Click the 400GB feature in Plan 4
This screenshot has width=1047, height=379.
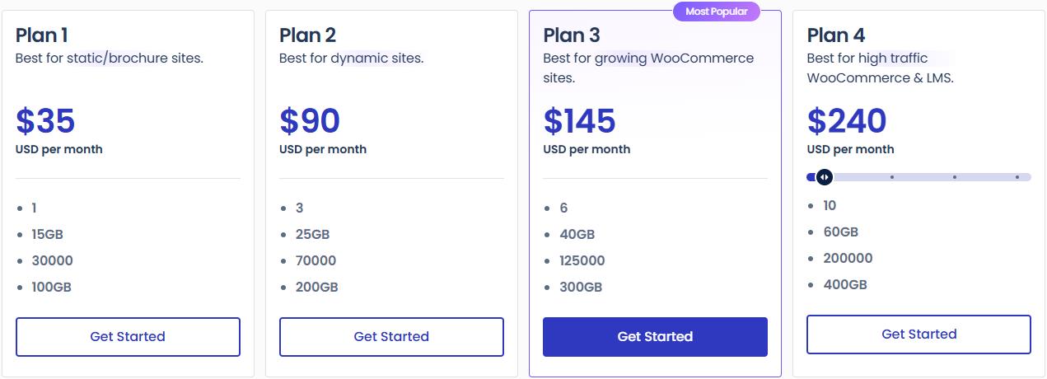[845, 285]
